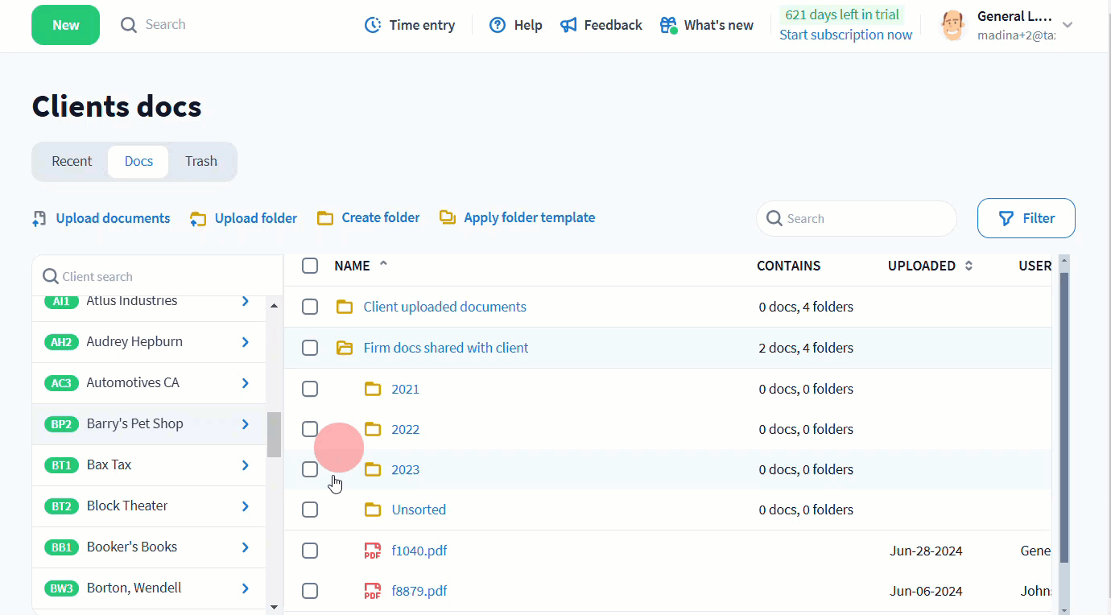Open What's new gift icon
Screen dimensions: 1111x615
668,25
